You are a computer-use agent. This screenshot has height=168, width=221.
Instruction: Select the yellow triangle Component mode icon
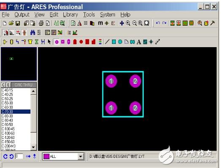coord(5,42)
